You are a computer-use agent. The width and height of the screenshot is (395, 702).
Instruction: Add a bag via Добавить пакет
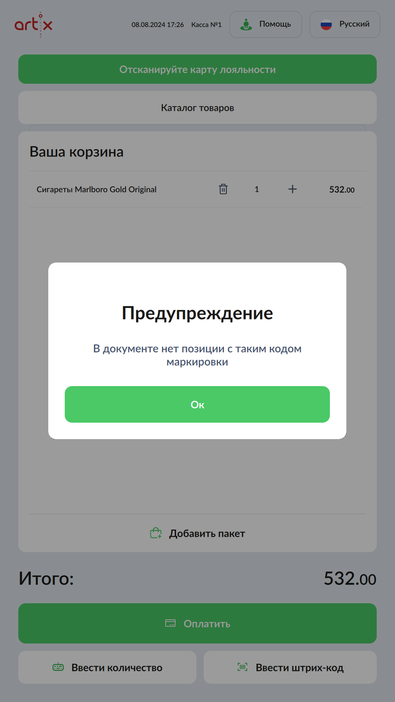coord(197,533)
